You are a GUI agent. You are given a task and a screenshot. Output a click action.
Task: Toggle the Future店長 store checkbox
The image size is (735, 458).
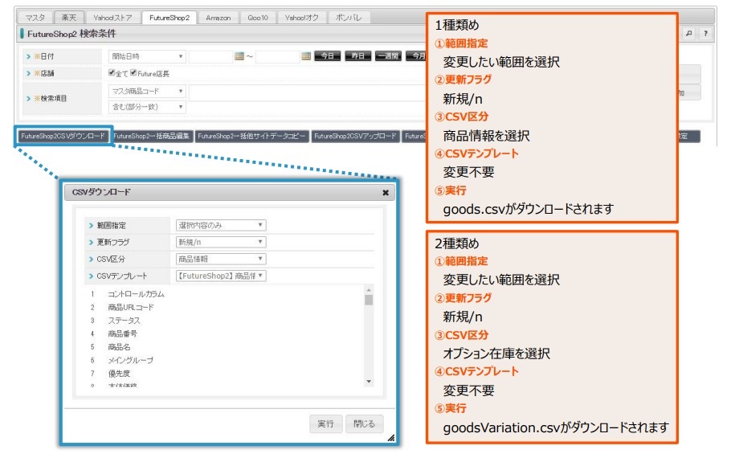point(133,72)
